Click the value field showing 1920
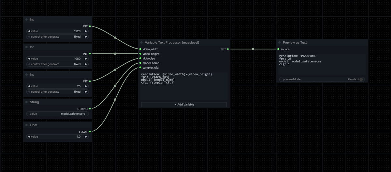Viewport: 391px width, 172px height. click(x=57, y=31)
